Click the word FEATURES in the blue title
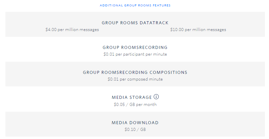 tap(161, 5)
